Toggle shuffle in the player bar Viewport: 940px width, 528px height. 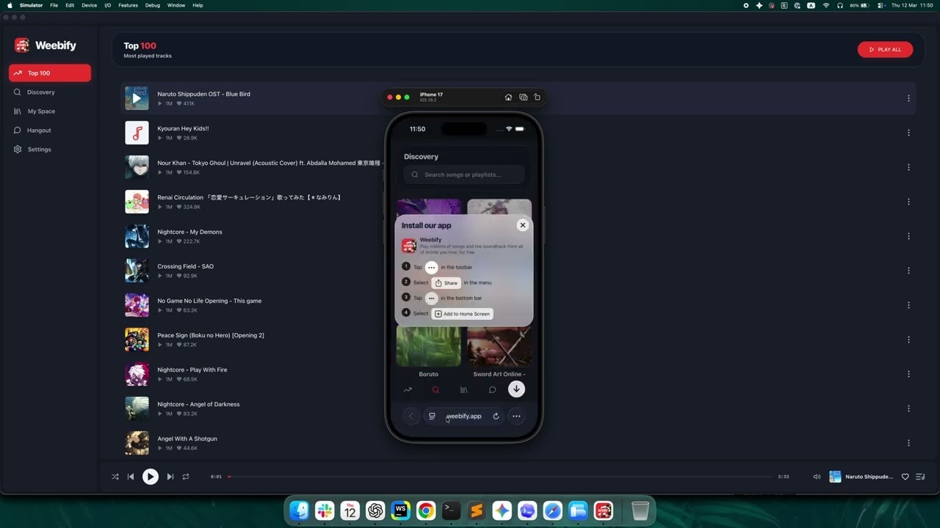[115, 477]
